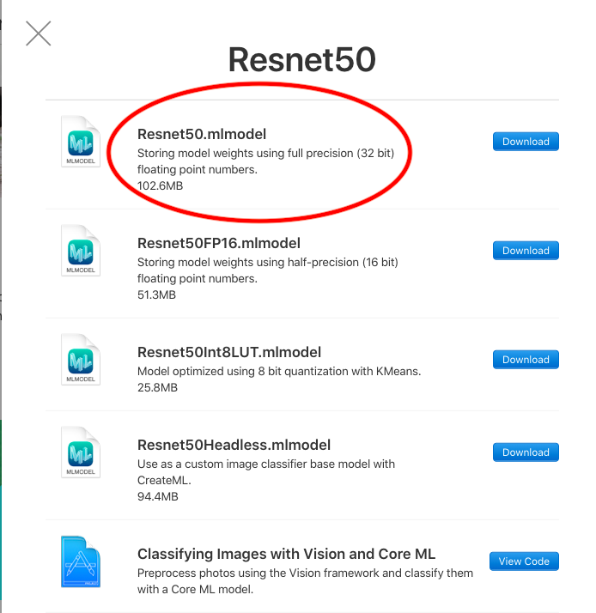Click the Resnet50Headless.mlmodel file icon

click(x=81, y=452)
